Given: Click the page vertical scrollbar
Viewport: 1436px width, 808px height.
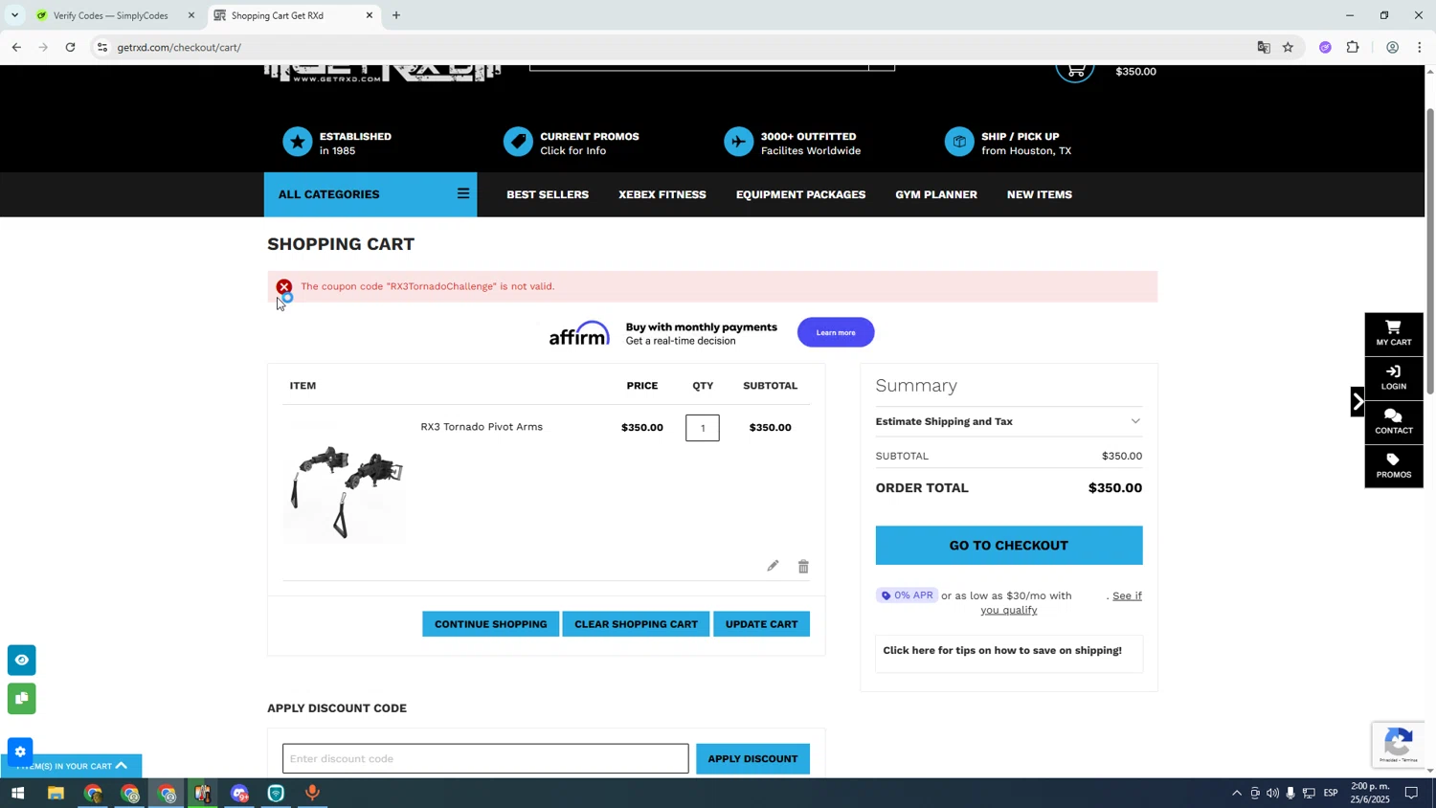Looking at the screenshot, I should [1430, 251].
